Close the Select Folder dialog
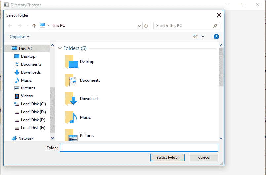This screenshot has width=266, height=175. tap(219, 15)
